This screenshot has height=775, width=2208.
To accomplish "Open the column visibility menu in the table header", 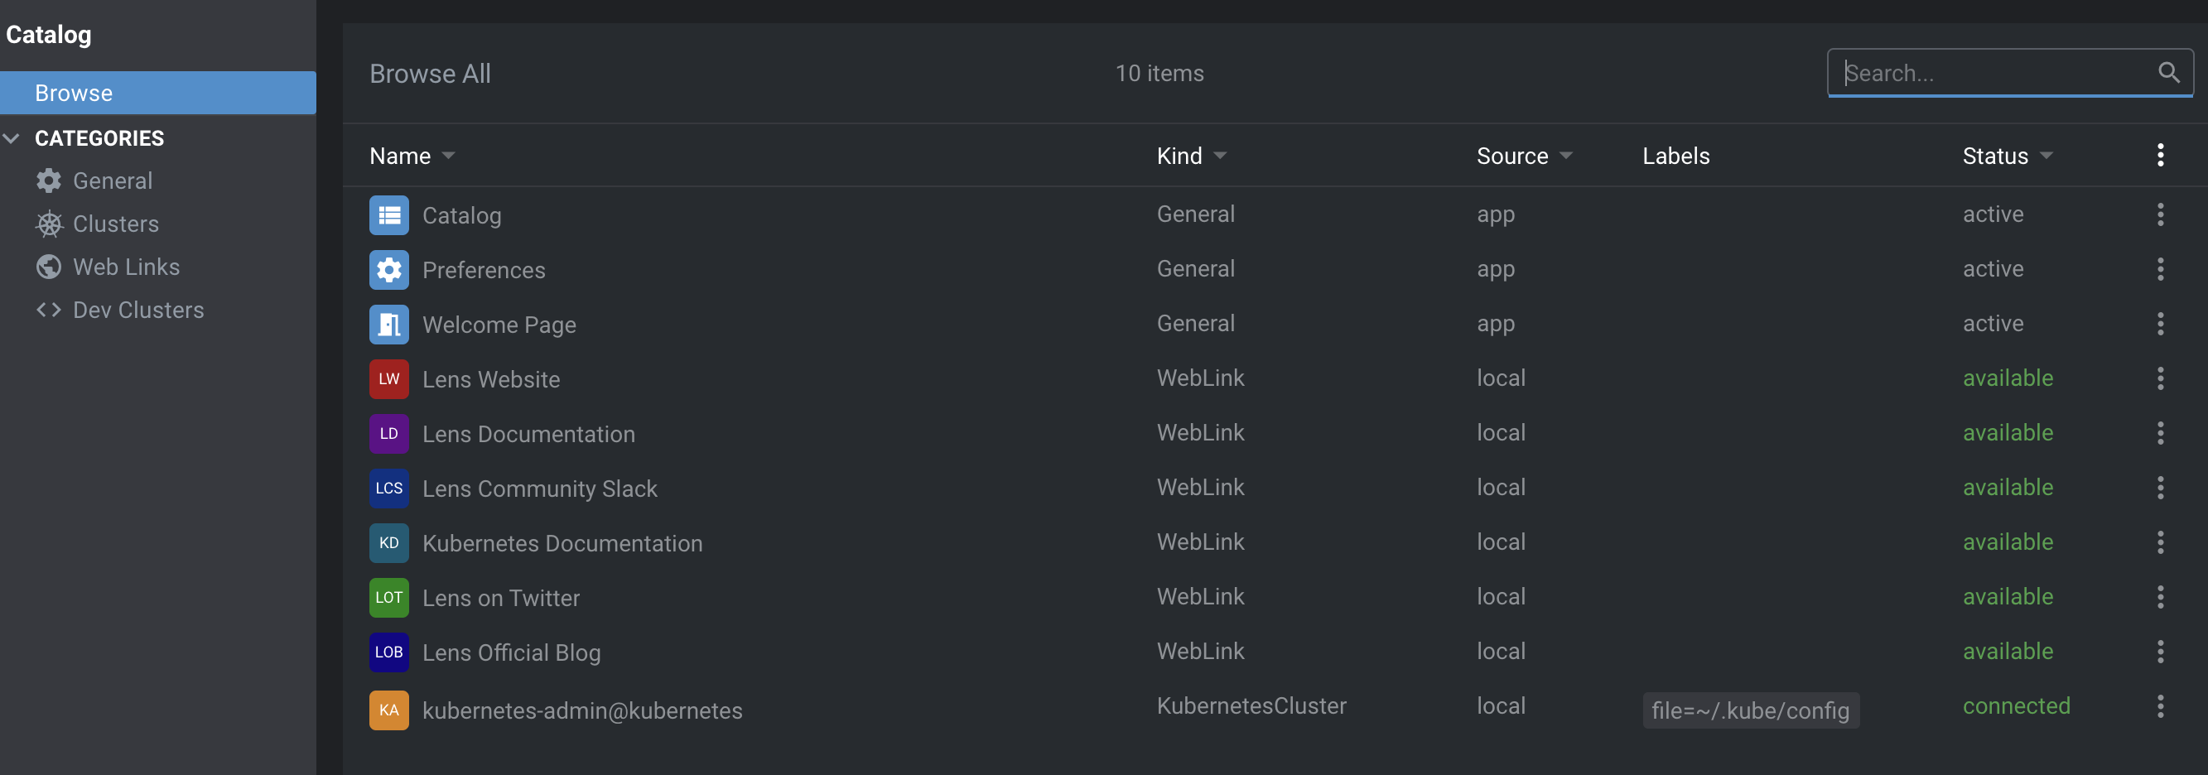I will (x=2160, y=155).
